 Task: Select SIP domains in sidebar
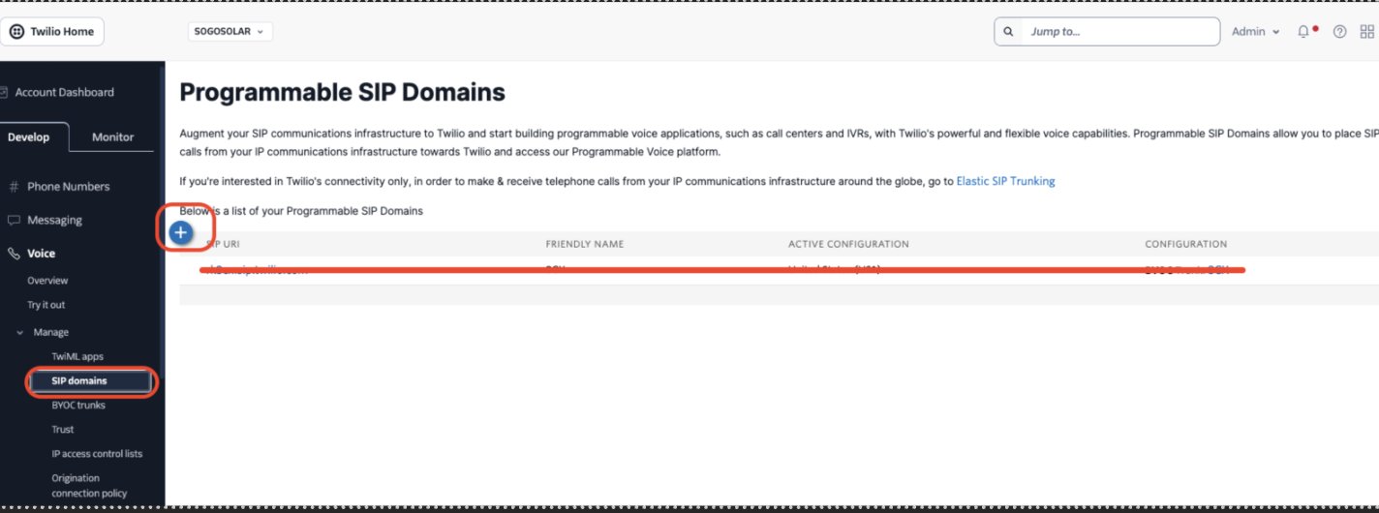[89, 380]
